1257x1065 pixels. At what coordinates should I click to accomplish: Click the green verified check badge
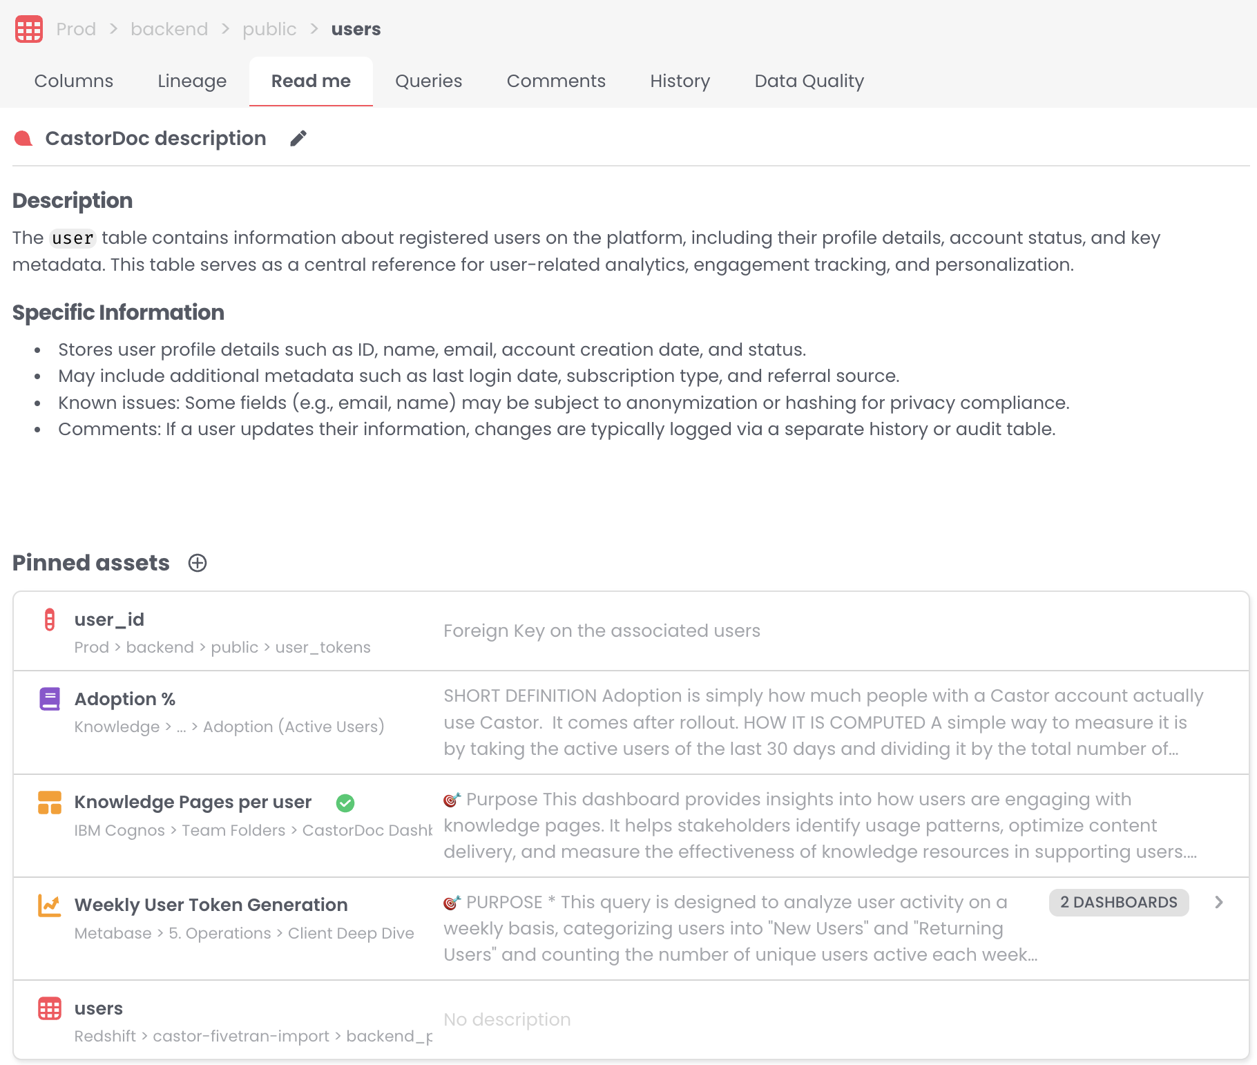click(x=345, y=803)
